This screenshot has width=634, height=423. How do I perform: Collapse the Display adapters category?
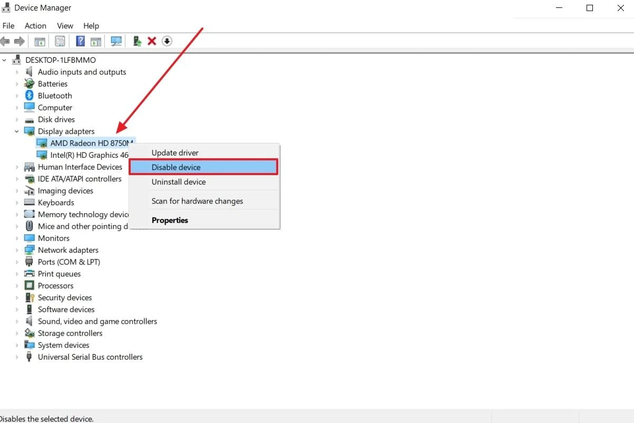click(17, 131)
